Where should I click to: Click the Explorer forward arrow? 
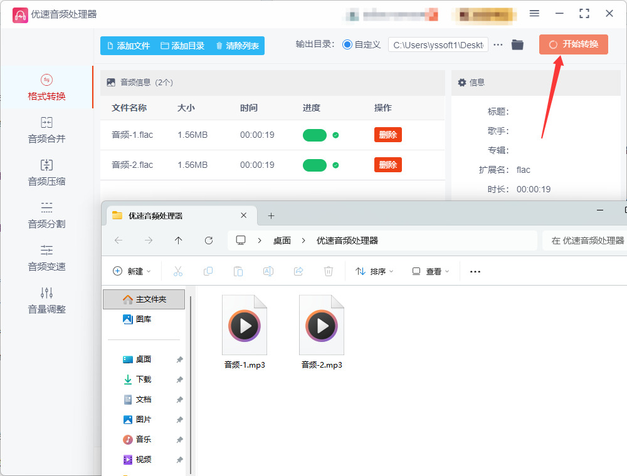[x=149, y=241]
